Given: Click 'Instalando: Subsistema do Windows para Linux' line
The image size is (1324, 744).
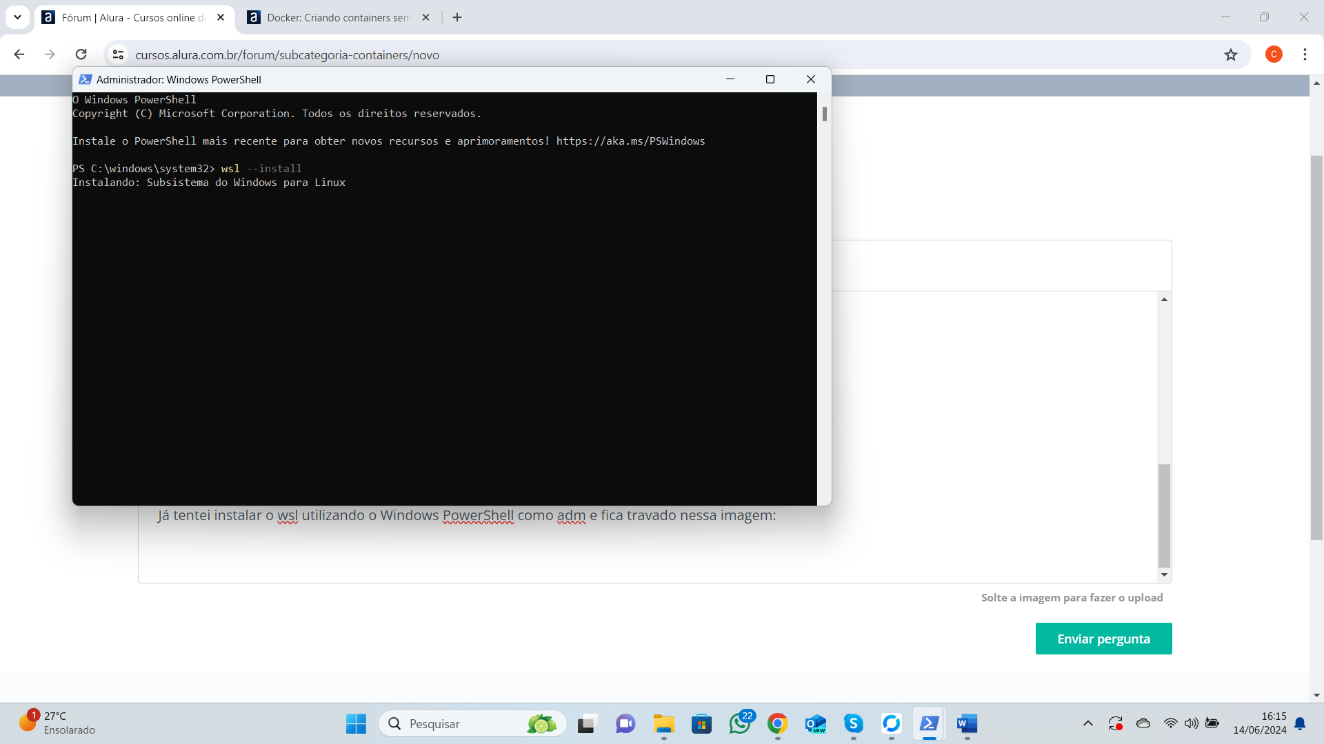Looking at the screenshot, I should click(209, 183).
